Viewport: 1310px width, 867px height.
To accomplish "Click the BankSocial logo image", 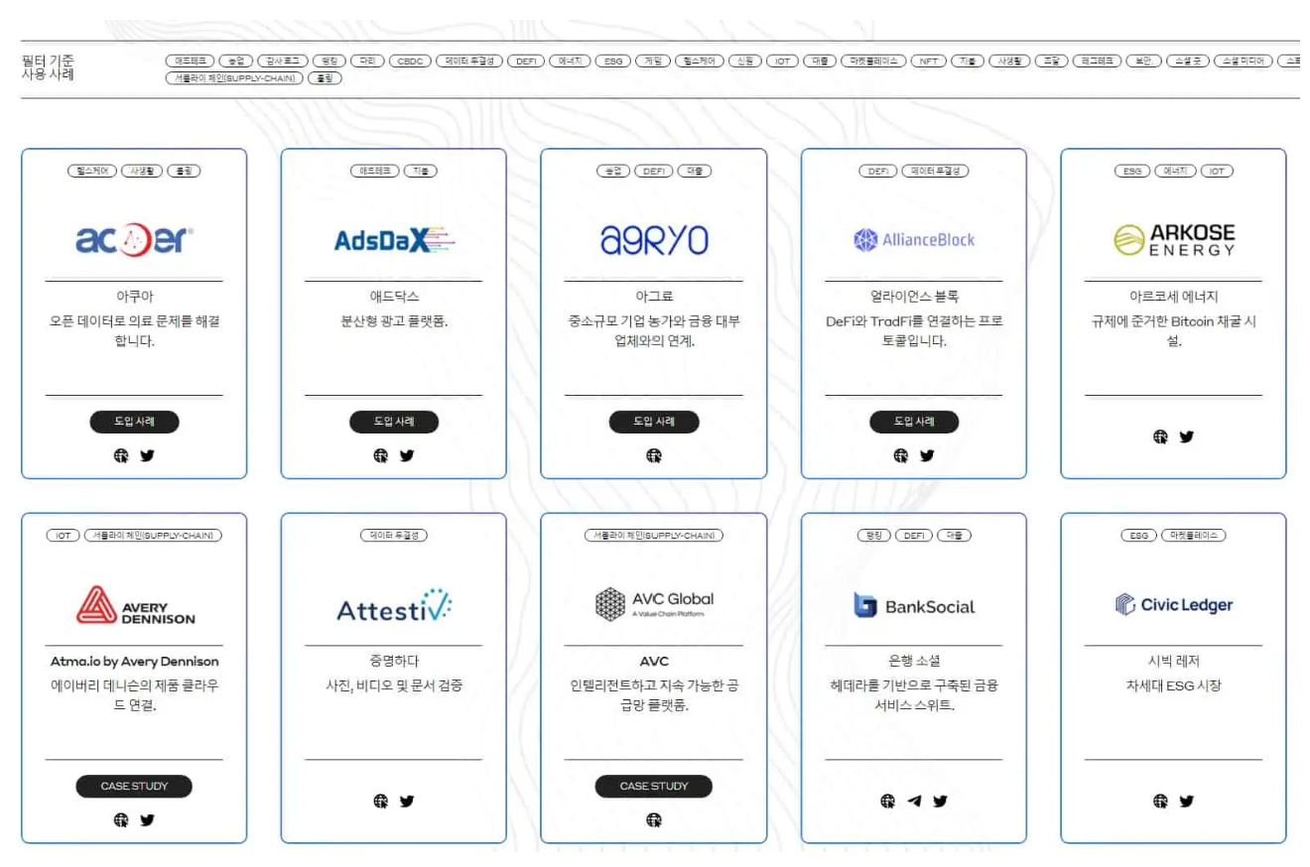I will [x=914, y=605].
